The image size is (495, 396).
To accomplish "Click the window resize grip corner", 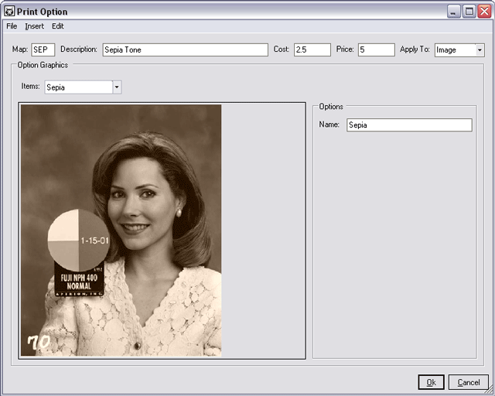I will click(x=488, y=389).
